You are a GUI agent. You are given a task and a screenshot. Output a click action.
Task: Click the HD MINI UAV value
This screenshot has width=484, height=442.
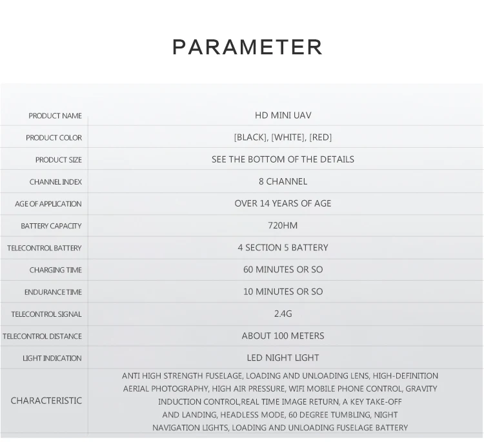pos(283,115)
